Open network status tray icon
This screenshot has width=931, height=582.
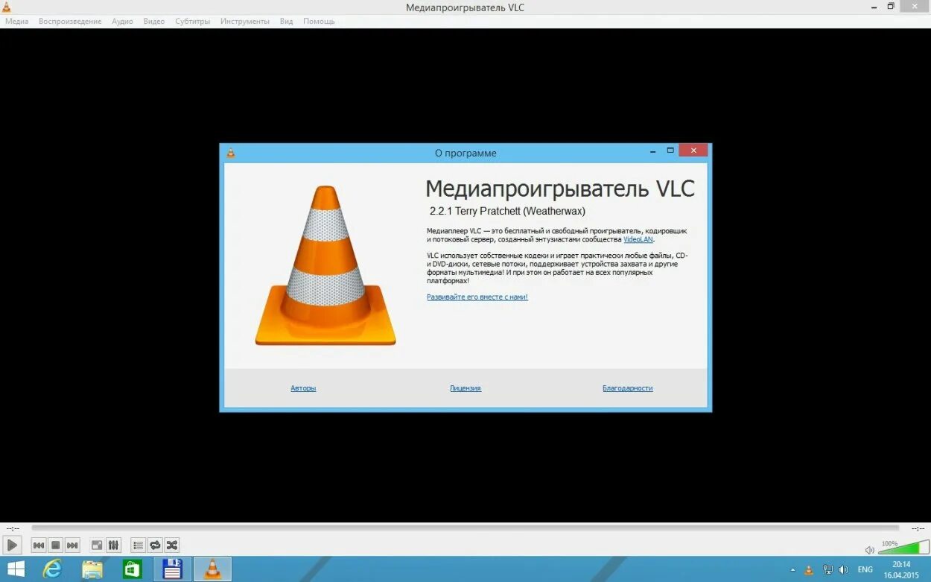(x=827, y=570)
